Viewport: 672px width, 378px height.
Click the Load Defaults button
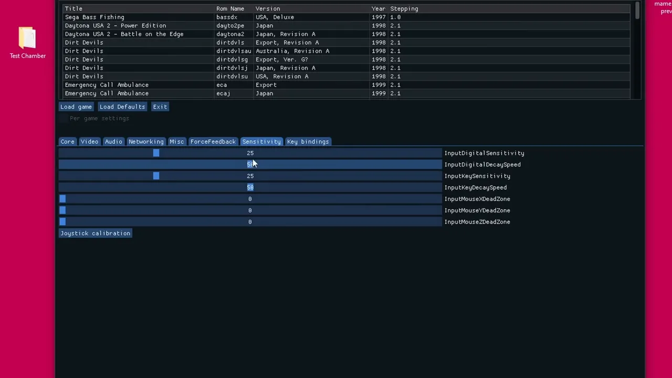tap(122, 107)
